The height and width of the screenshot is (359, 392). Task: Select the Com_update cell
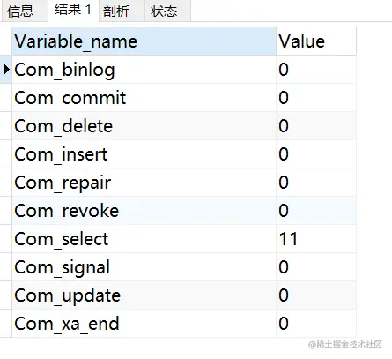tap(144, 295)
